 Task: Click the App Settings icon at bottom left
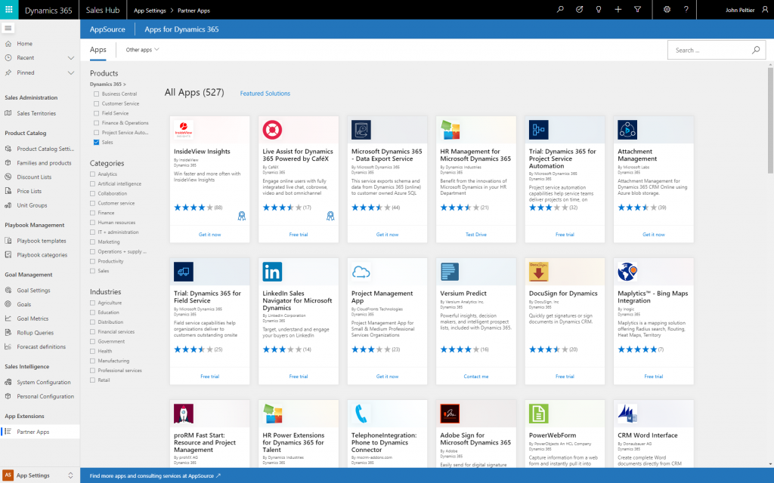[x=7, y=475]
